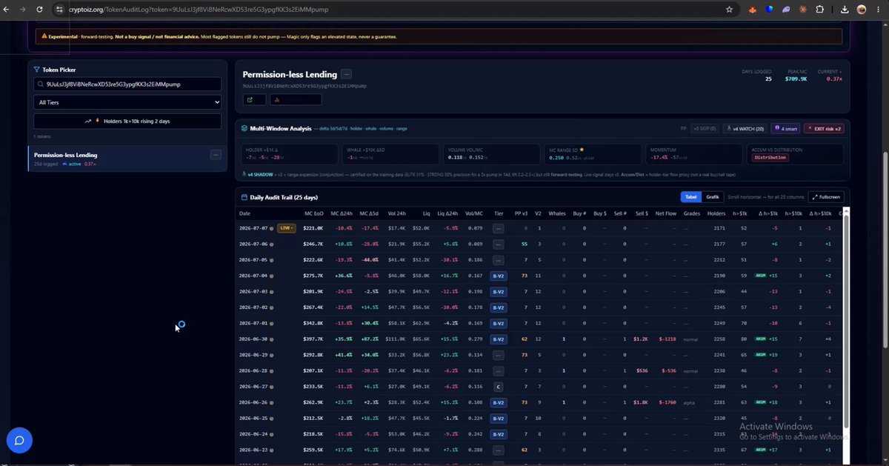This screenshot has width=889, height=466.
Task: Click the C tier badge on 2026-06-27 row
Action: 499,387
